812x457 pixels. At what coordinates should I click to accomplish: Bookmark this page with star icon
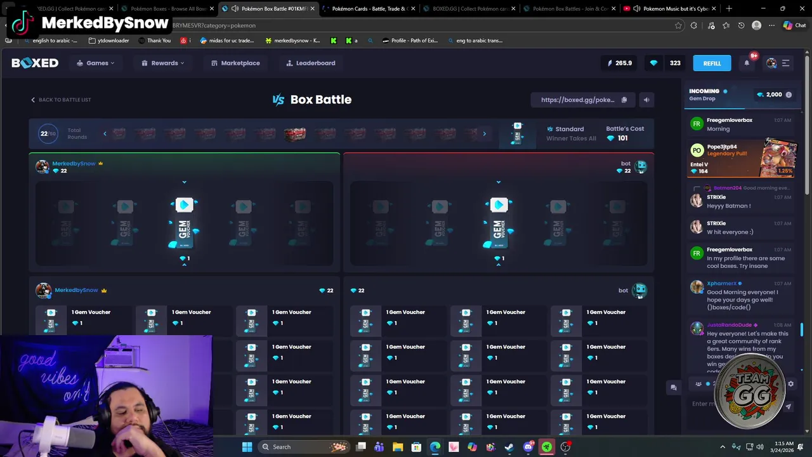(678, 25)
